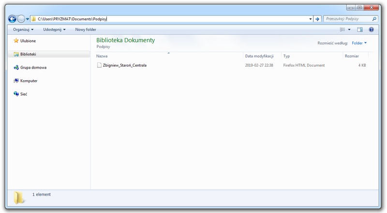Open the Udostępnij menu
The width and height of the screenshot is (387, 213).
[x=54, y=29]
